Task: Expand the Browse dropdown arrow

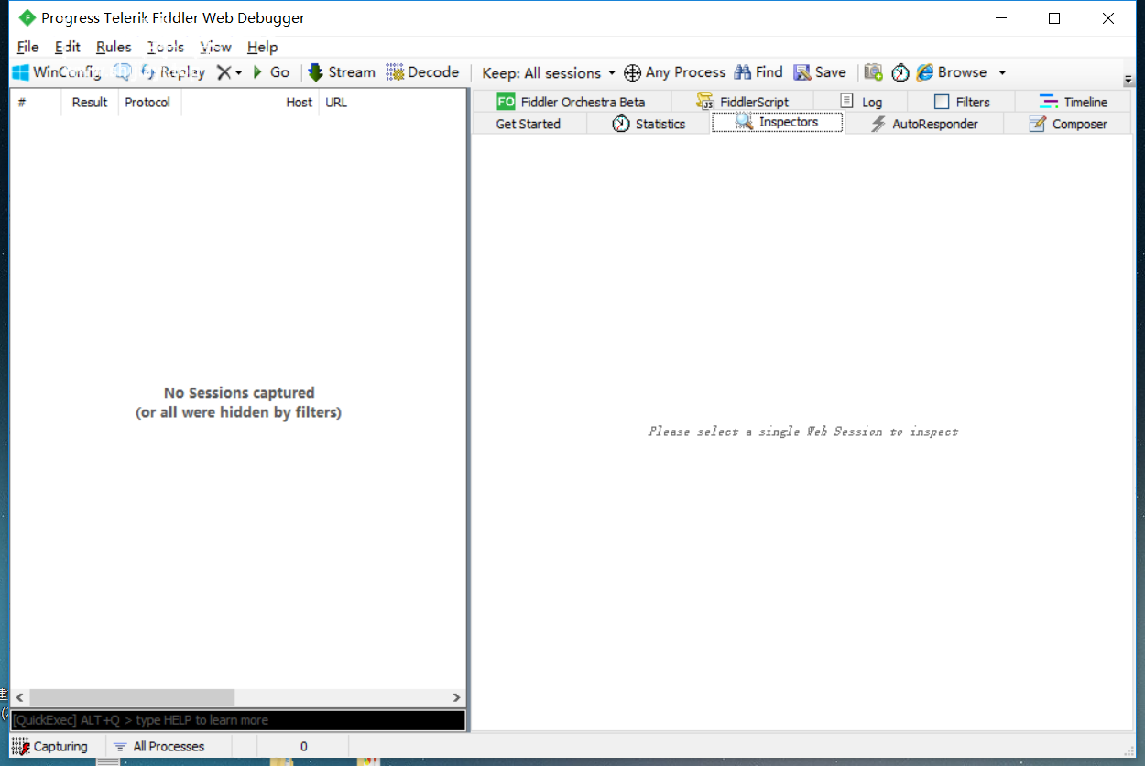Action: coord(1002,73)
